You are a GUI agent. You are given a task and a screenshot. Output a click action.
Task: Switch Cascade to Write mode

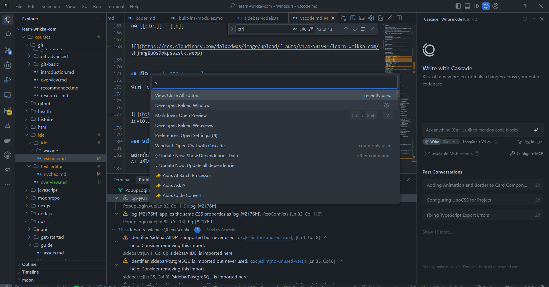[x=432, y=142]
